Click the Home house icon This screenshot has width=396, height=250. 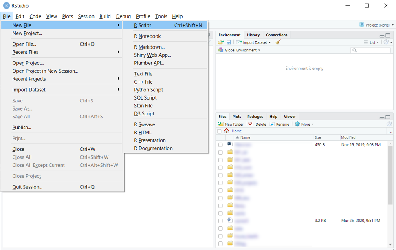pos(227,131)
